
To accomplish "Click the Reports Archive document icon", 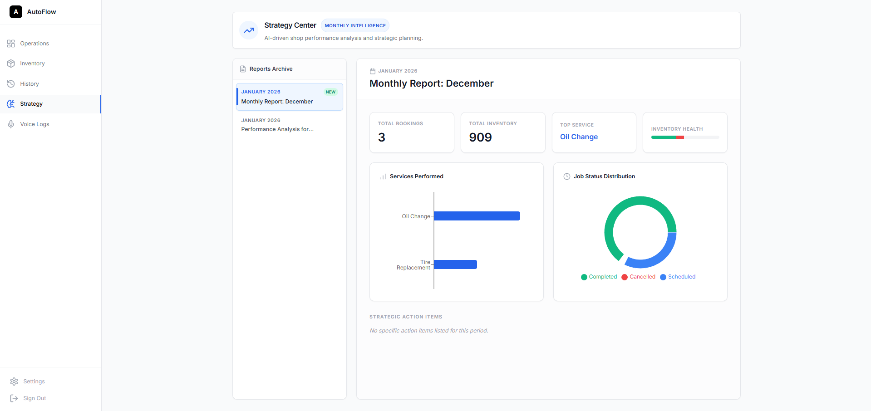I will point(243,69).
